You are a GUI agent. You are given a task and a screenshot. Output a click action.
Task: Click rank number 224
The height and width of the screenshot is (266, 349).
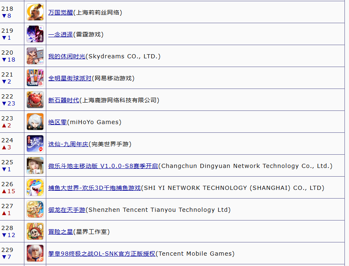pos(7,140)
